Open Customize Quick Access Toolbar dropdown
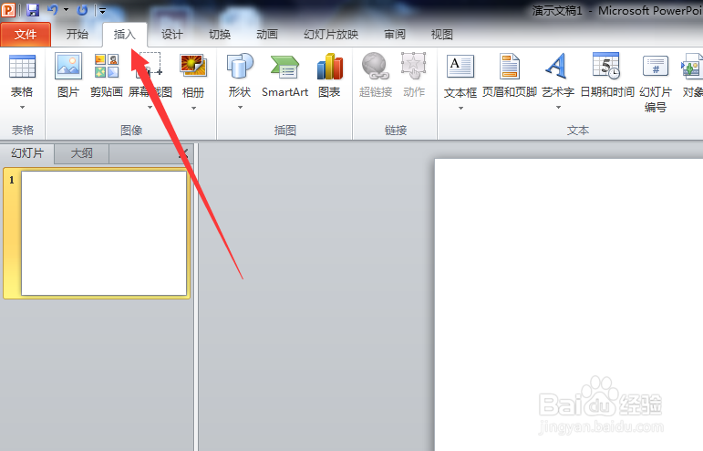Viewport: 703px width, 451px height. (103, 10)
